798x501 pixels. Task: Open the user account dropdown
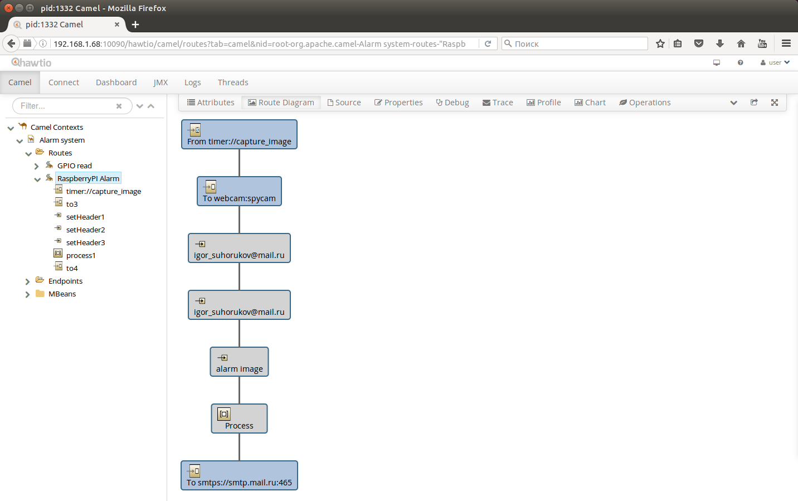(775, 62)
